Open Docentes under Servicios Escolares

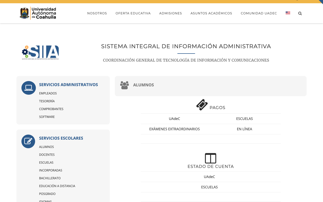point(47,155)
